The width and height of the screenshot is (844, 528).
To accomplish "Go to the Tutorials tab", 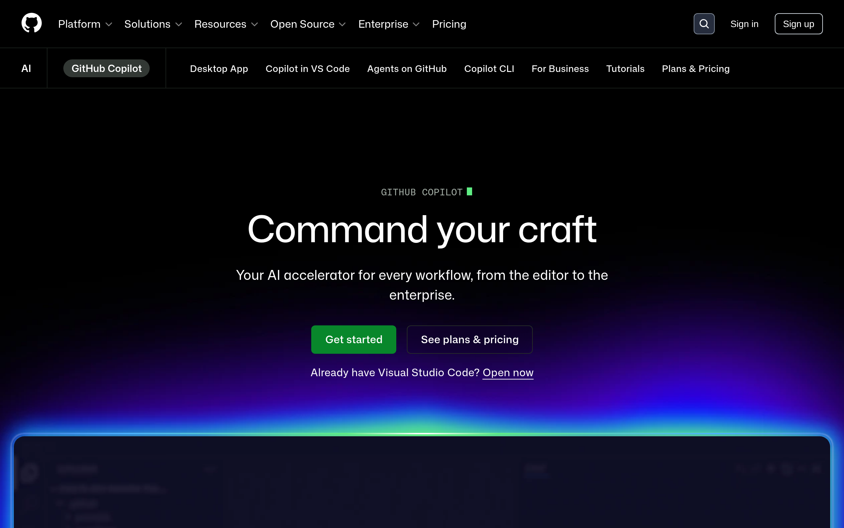I will [625, 69].
